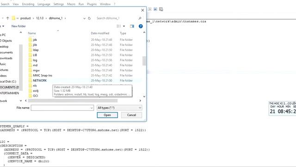Open the File name combo box dropdown

coord(92,108)
